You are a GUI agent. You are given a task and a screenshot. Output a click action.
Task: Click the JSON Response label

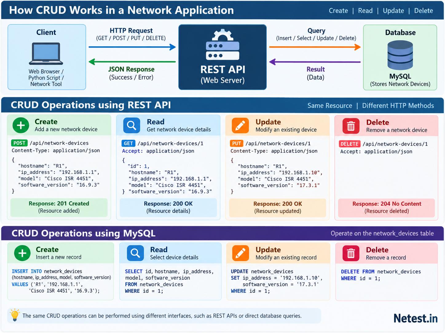[131, 69]
